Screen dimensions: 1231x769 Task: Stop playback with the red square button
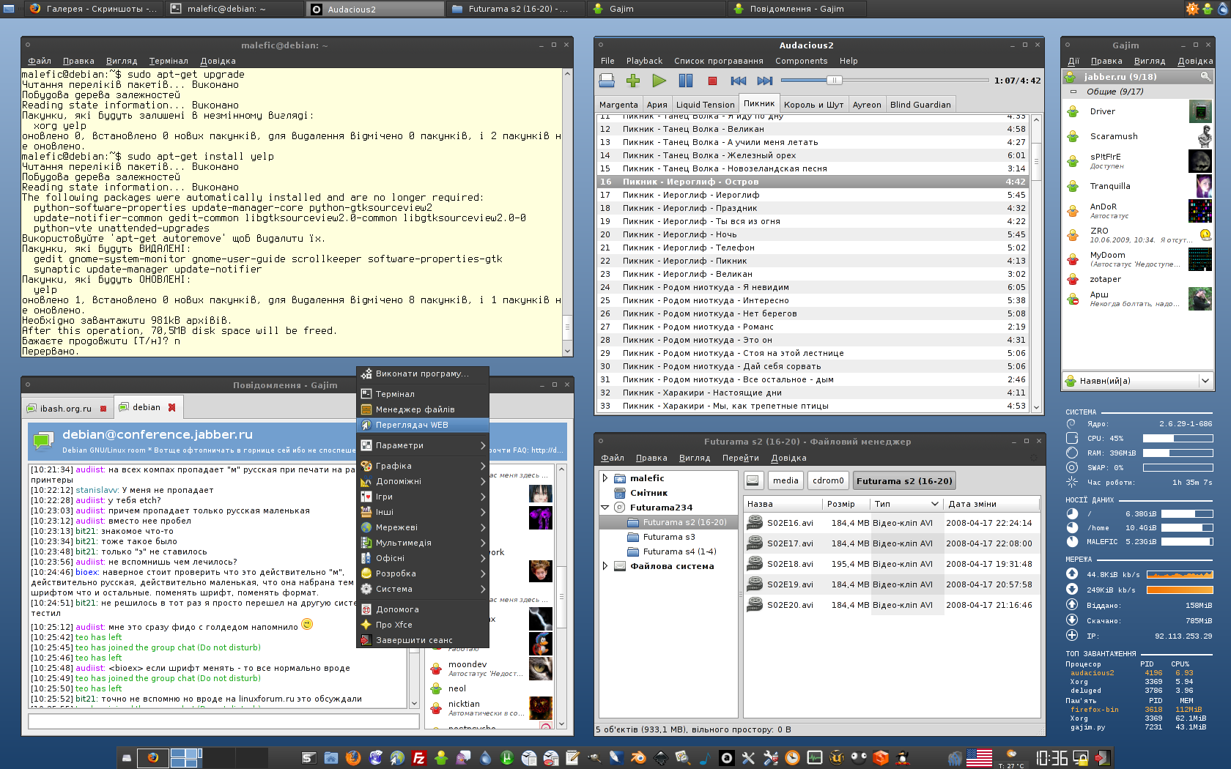tap(712, 81)
